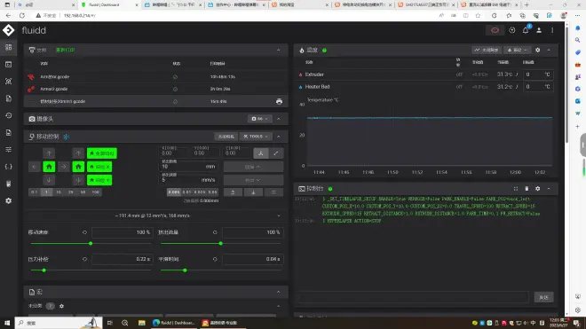Click the flow rate slider handle
The height and width of the screenshot is (329, 586).
[220, 244]
